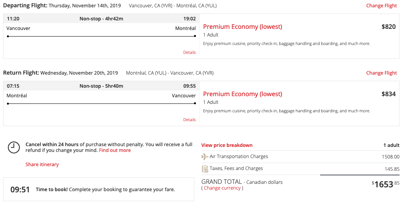
Task: Change the return flight
Action: (381, 73)
